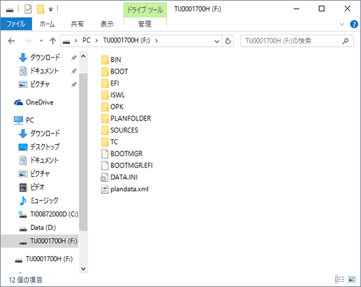Select the plandata.xml file
The height and width of the screenshot is (287, 361).
coord(125,189)
